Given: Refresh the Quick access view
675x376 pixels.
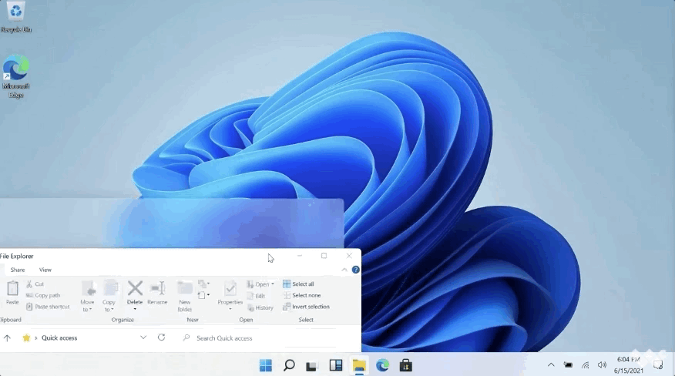Looking at the screenshot, I should click(x=162, y=337).
